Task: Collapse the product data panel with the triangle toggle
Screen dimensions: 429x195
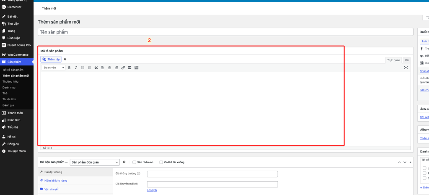Action: 411,162
